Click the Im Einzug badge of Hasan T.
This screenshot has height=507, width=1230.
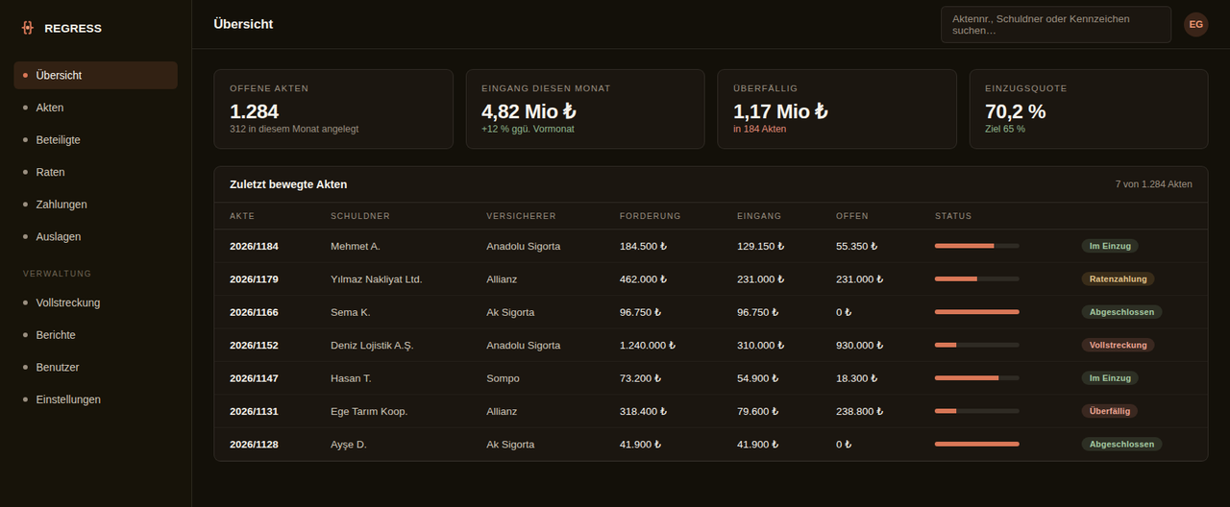pyautogui.click(x=1110, y=378)
